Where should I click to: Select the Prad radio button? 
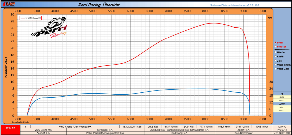click(275, 43)
